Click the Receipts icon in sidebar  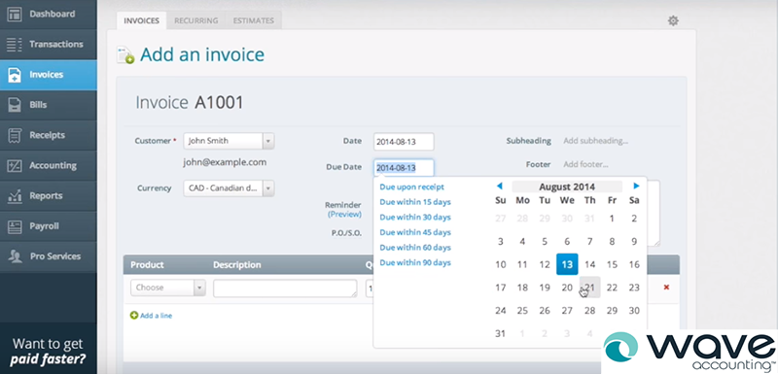coord(15,135)
